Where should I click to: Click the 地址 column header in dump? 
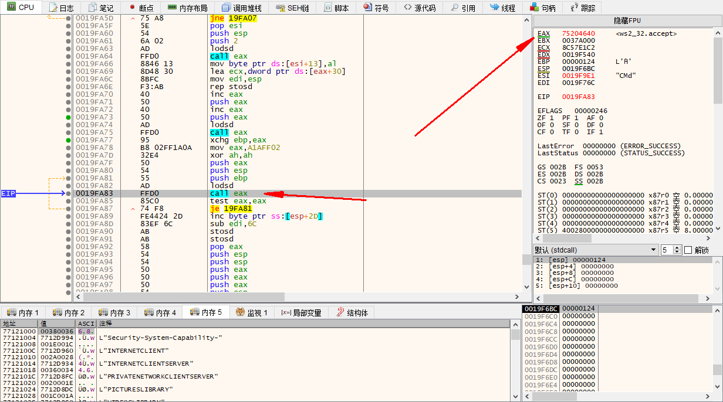(x=19, y=323)
